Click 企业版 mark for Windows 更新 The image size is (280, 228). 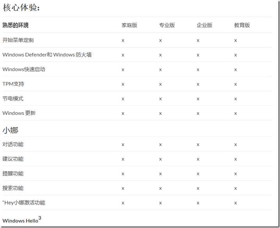click(198, 114)
